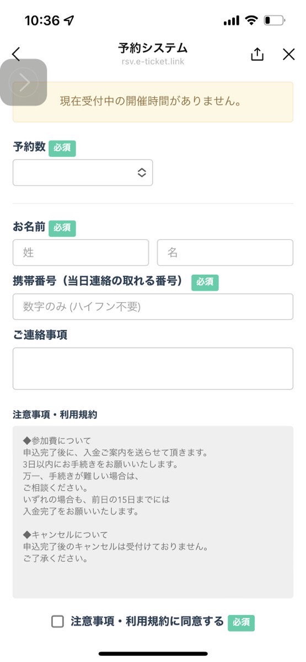This screenshot has width=306, height=662.
Task: Tap the back arrow in header
Action: pos(16,54)
